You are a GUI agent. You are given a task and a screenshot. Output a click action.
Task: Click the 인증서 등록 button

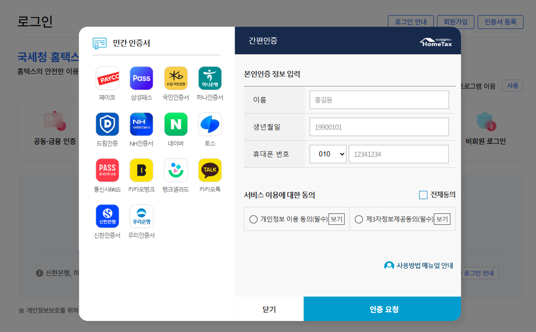tap(501, 22)
